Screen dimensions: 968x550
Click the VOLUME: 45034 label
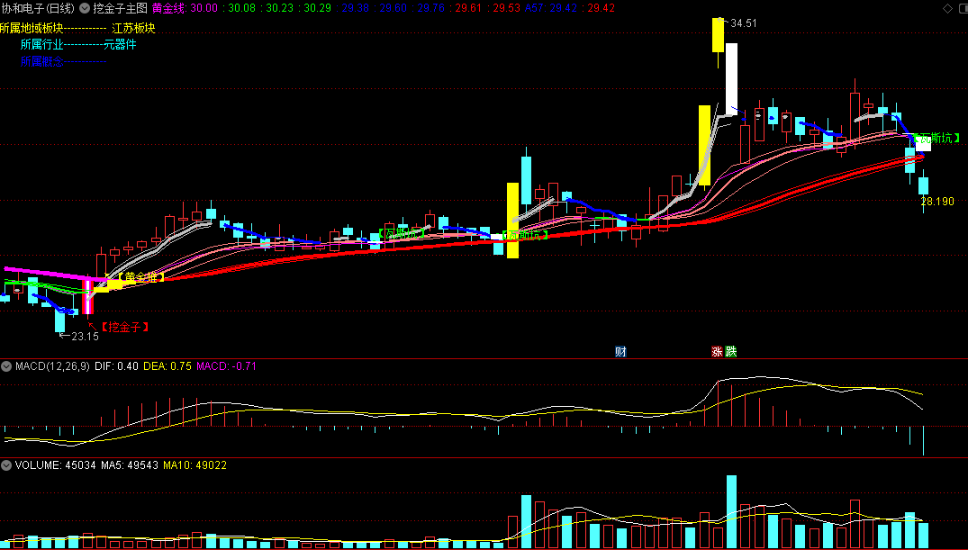(56, 464)
